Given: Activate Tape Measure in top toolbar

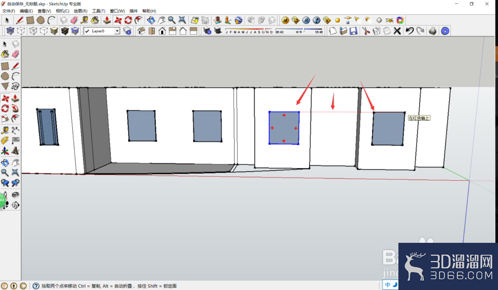Looking at the screenshot, I should (85, 20).
